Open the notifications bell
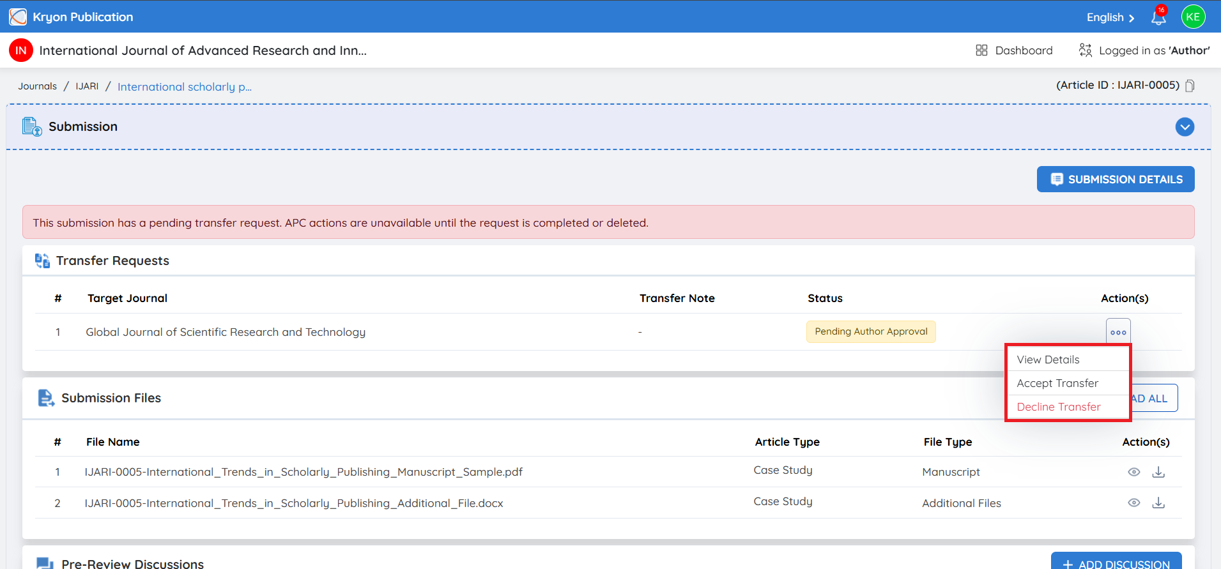1221x569 pixels. pos(1158,17)
